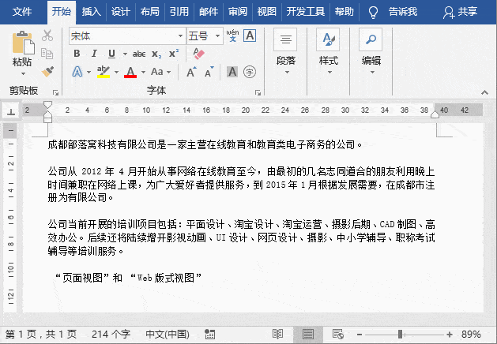Open the 样式 styles gallery
This screenshot has width=497, height=344.
coord(329,52)
